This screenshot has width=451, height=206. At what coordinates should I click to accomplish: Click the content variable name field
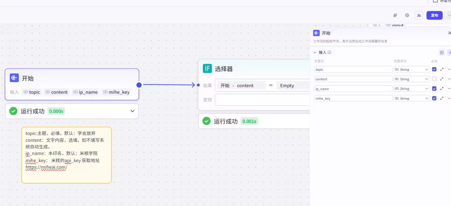(x=353, y=79)
